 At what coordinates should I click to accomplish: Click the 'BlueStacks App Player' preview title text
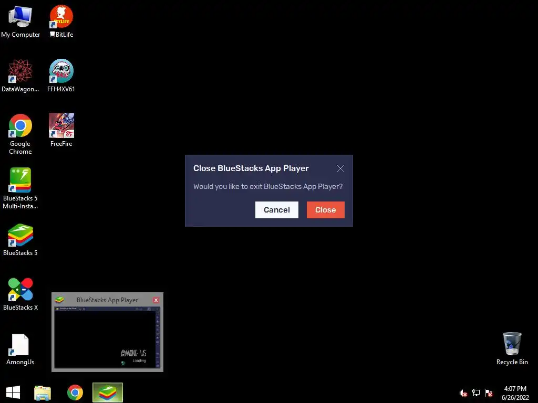[107, 300]
